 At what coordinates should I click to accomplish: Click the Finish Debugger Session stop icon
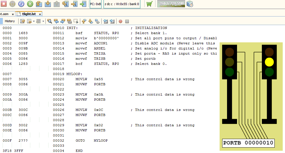coord(4,4)
